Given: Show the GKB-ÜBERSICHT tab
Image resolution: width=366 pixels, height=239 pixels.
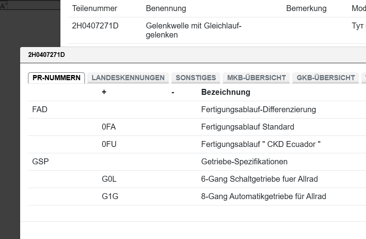Looking at the screenshot, I should pyautogui.click(x=326, y=78).
